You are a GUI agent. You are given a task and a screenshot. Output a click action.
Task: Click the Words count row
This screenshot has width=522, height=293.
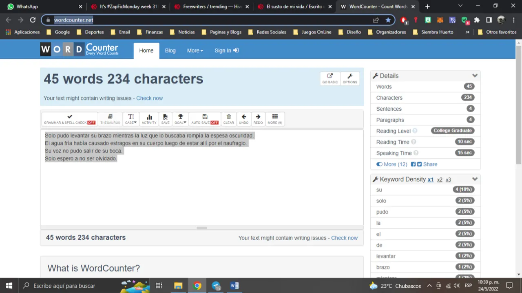pos(425,87)
